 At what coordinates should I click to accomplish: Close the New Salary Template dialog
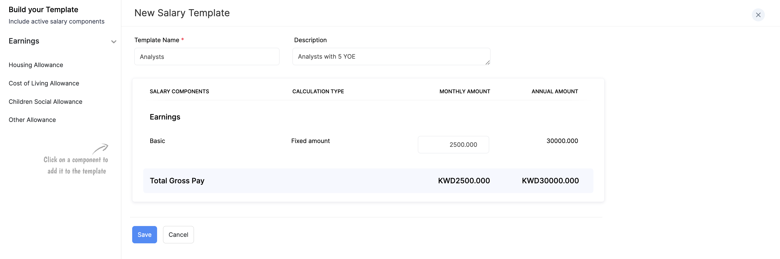(x=758, y=15)
